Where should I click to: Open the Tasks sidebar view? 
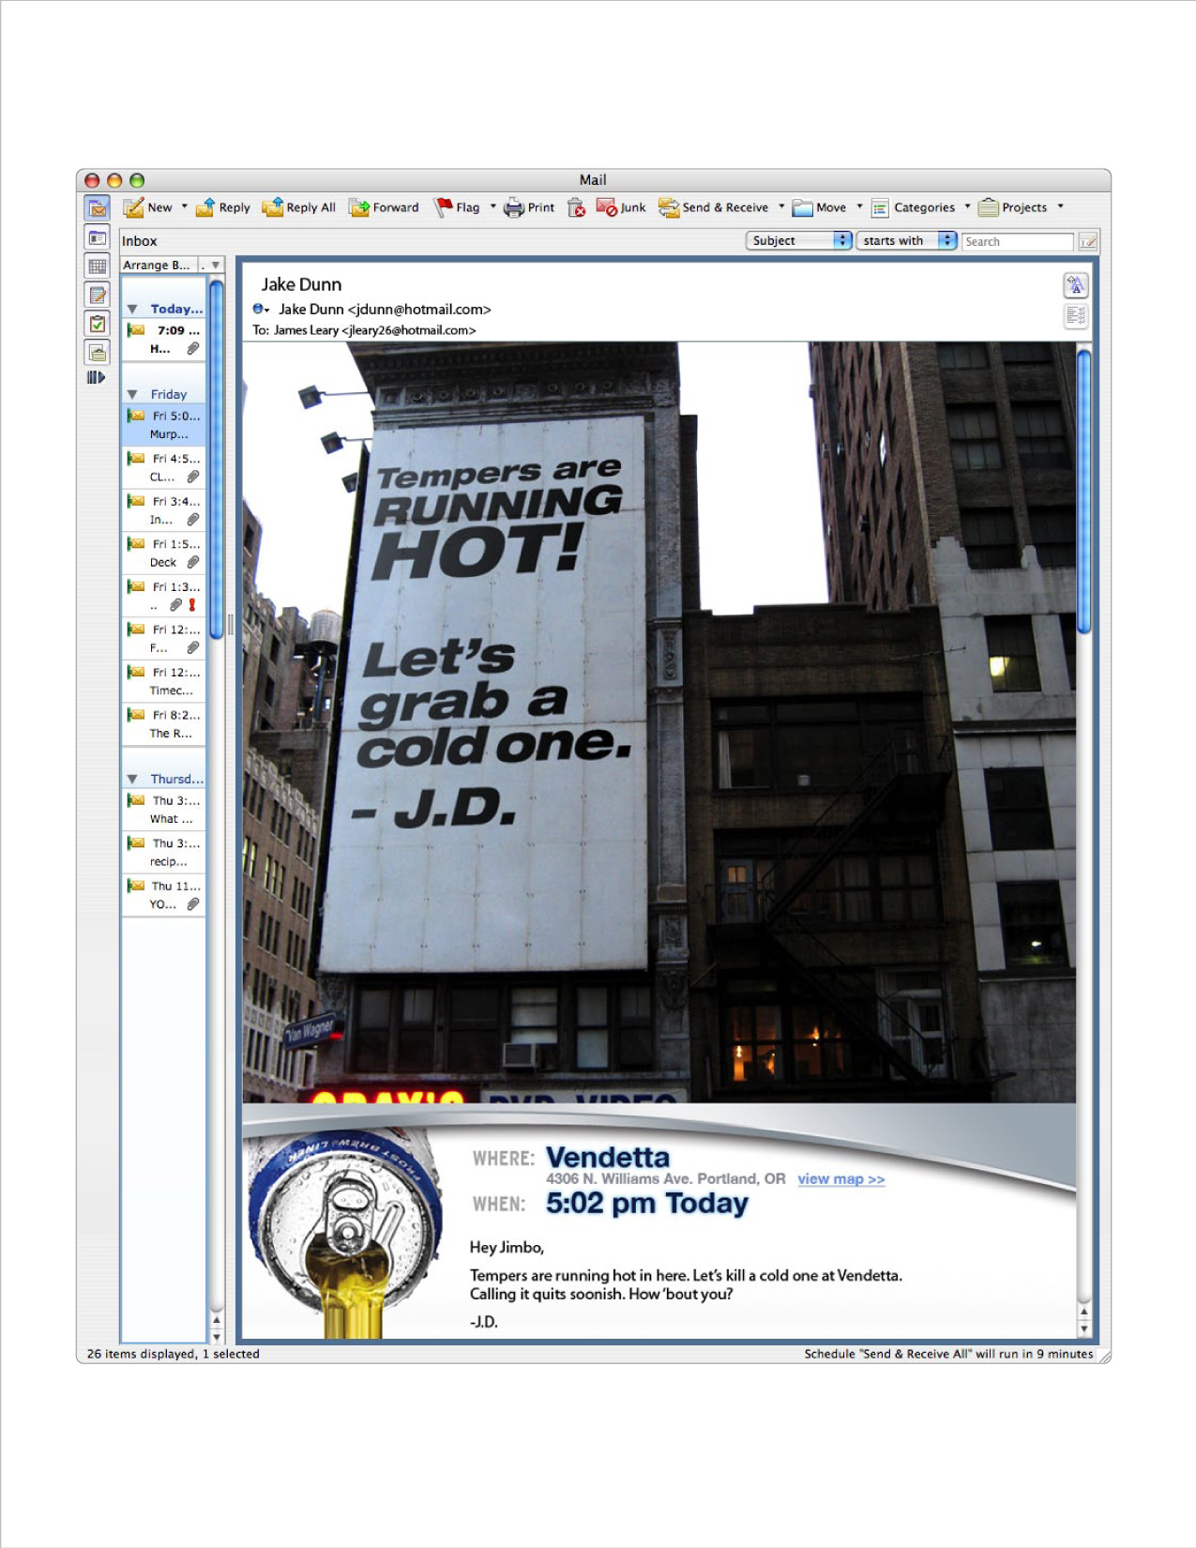click(x=98, y=324)
